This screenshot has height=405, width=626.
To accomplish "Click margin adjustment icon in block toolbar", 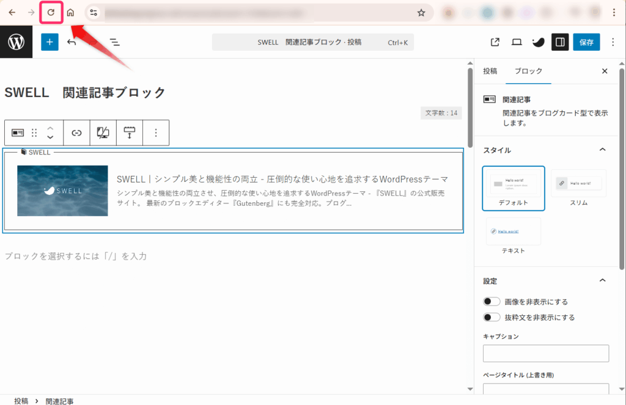I will [130, 133].
